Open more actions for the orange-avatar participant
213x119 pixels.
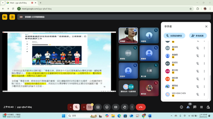tap(204, 79)
